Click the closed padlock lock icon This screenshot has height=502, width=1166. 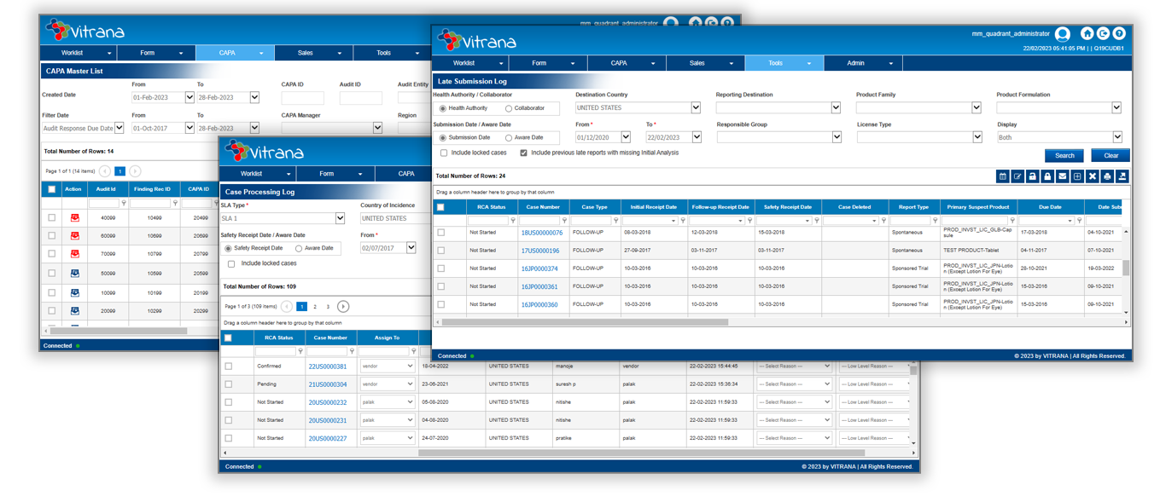point(1047,176)
